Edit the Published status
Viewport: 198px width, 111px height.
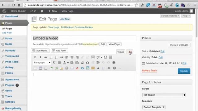(162, 51)
